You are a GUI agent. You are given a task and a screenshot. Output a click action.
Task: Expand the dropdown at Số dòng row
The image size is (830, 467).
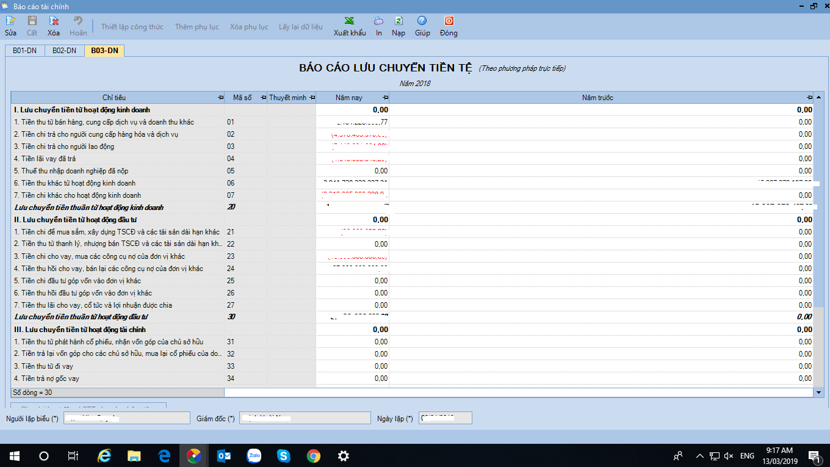coord(819,393)
